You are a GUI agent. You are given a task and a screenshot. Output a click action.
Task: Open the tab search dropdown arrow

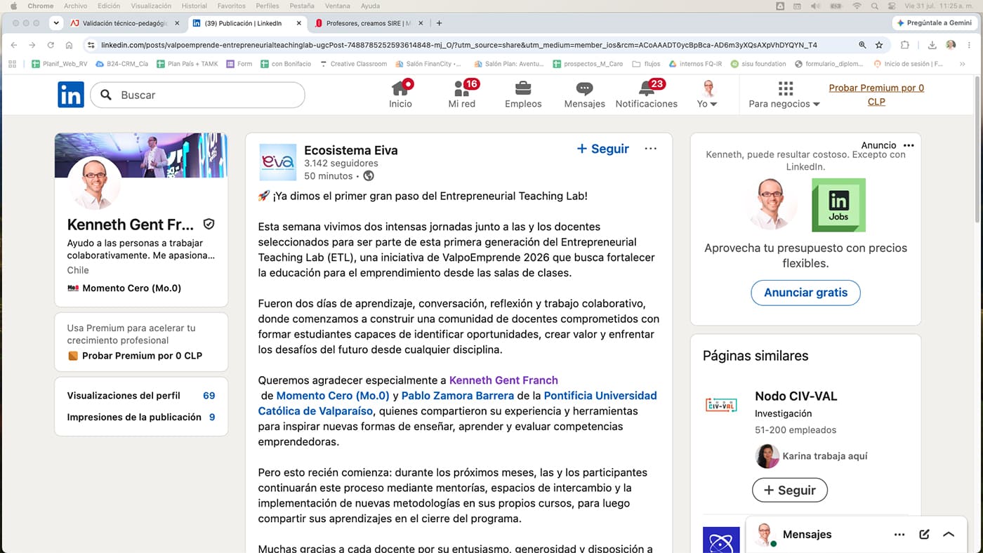click(x=56, y=23)
